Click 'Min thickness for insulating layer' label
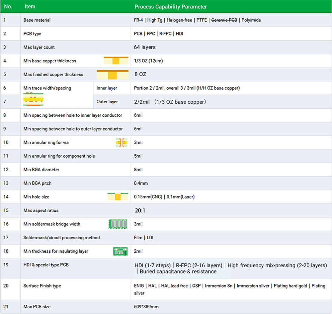The image size is (332, 314). point(56,251)
